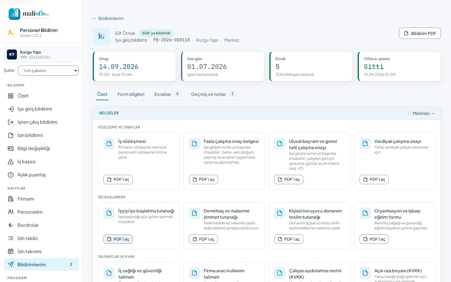Click the Bildirim PDF button
This screenshot has width=451, height=282.
point(420,34)
